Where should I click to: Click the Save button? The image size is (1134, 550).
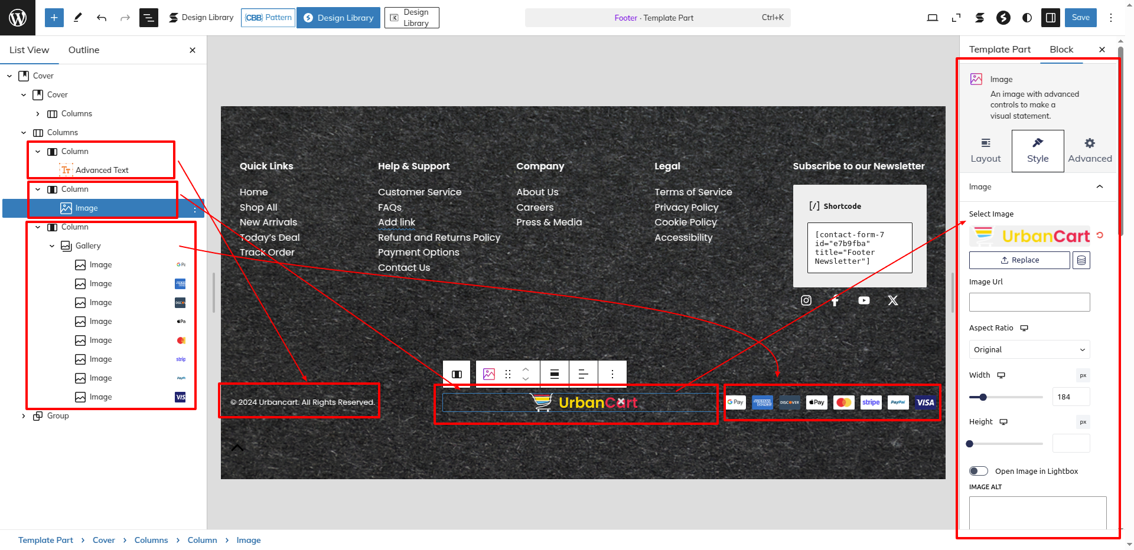click(x=1080, y=18)
